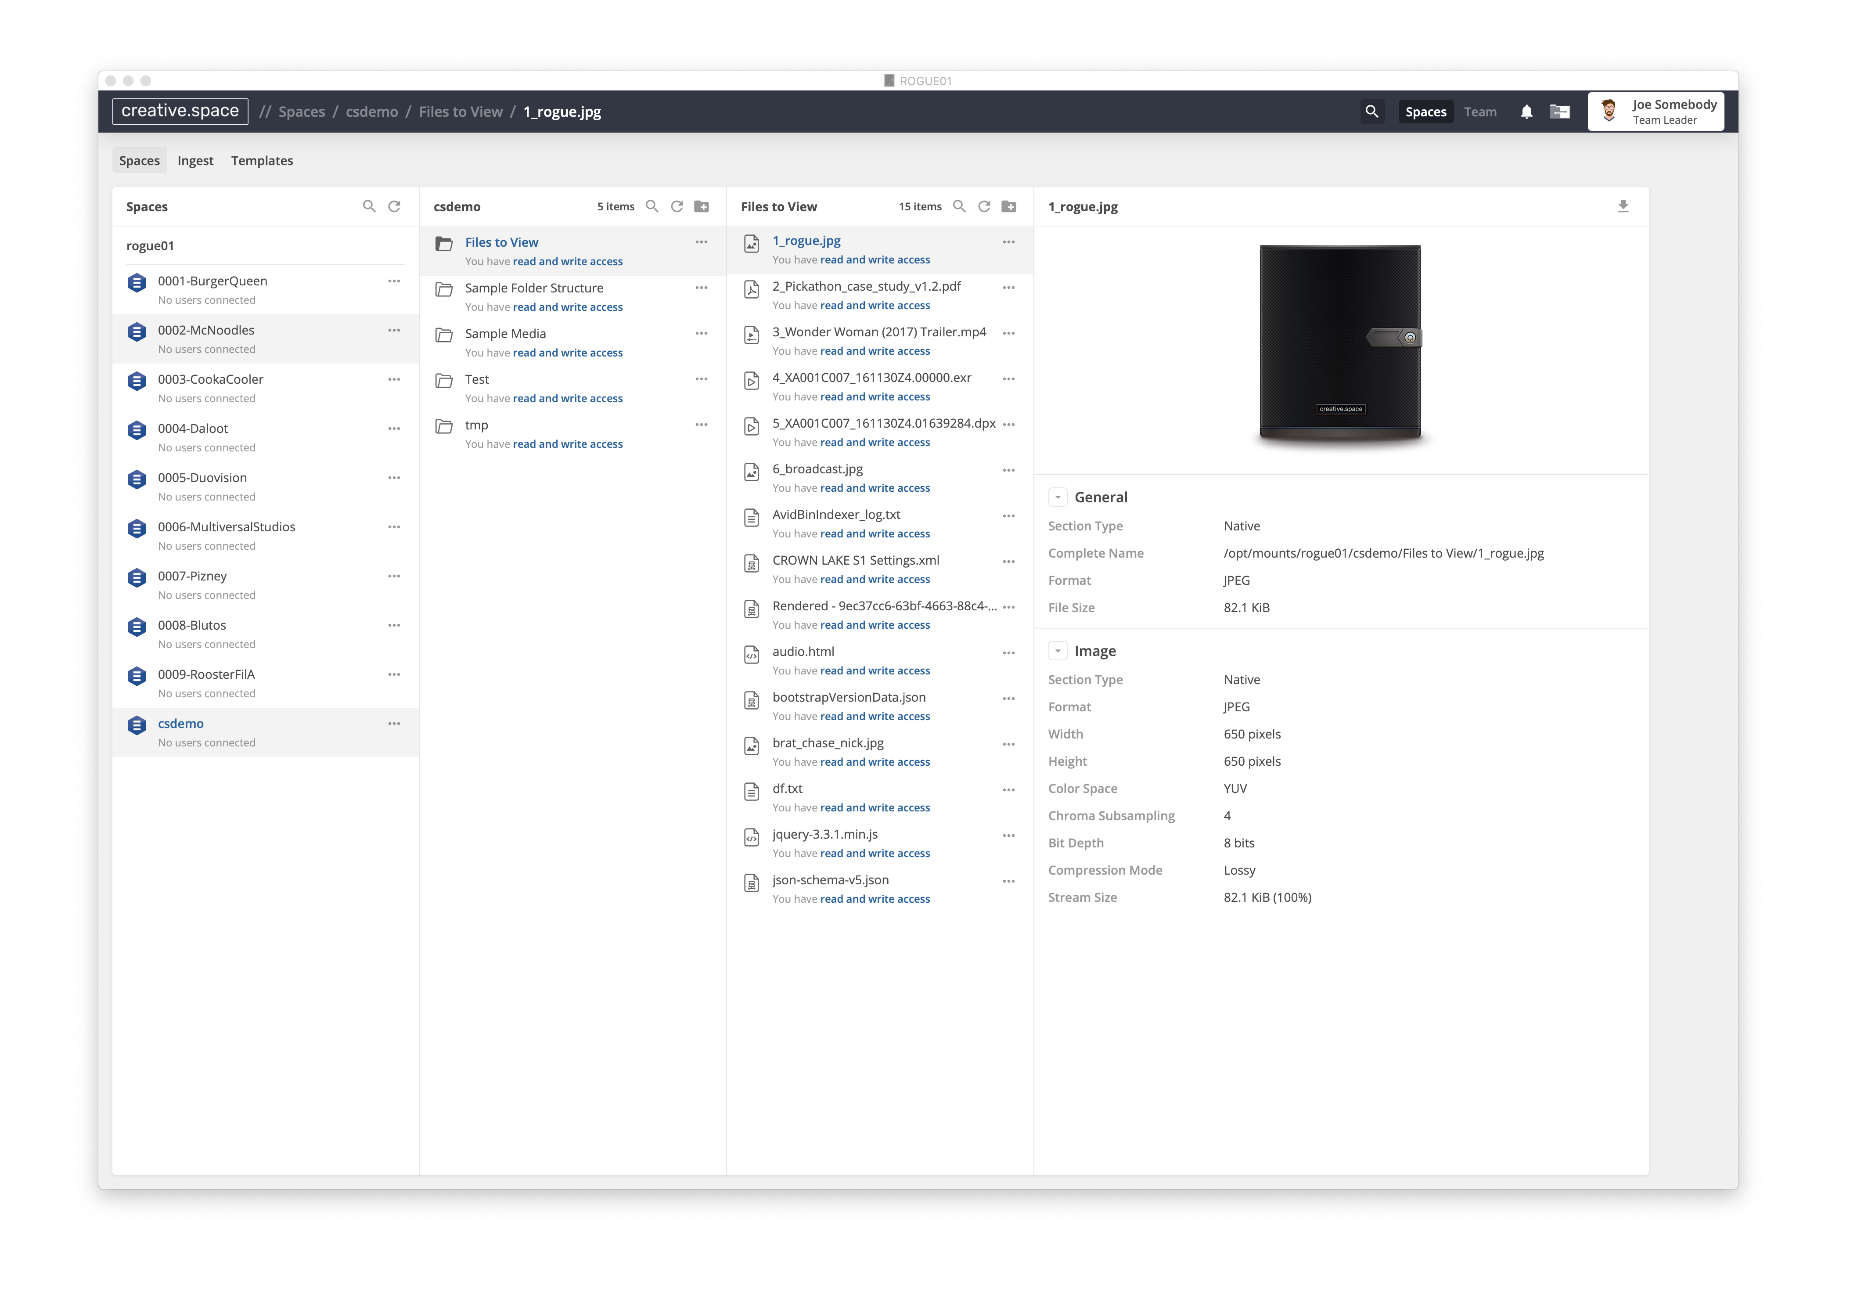Refresh the csdemo folder listing
1850x1290 pixels.
pyautogui.click(x=677, y=206)
